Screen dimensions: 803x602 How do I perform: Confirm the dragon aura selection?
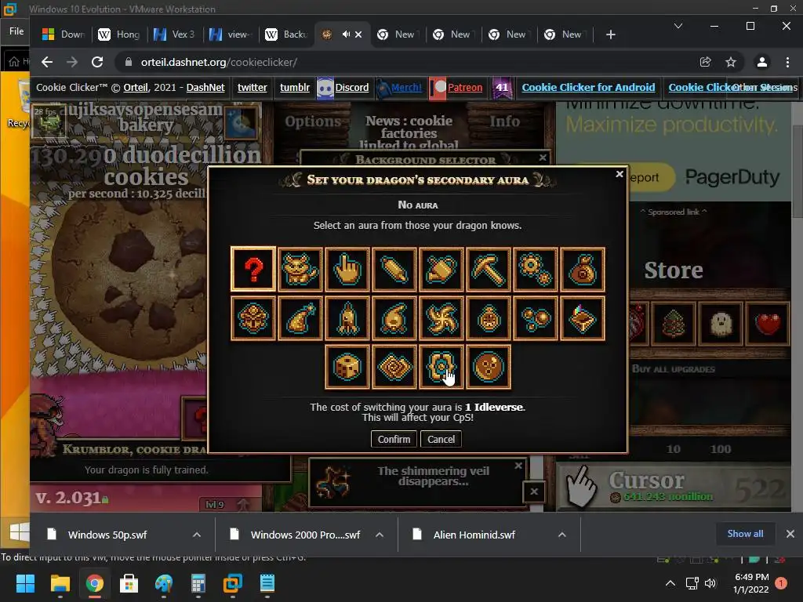click(394, 439)
